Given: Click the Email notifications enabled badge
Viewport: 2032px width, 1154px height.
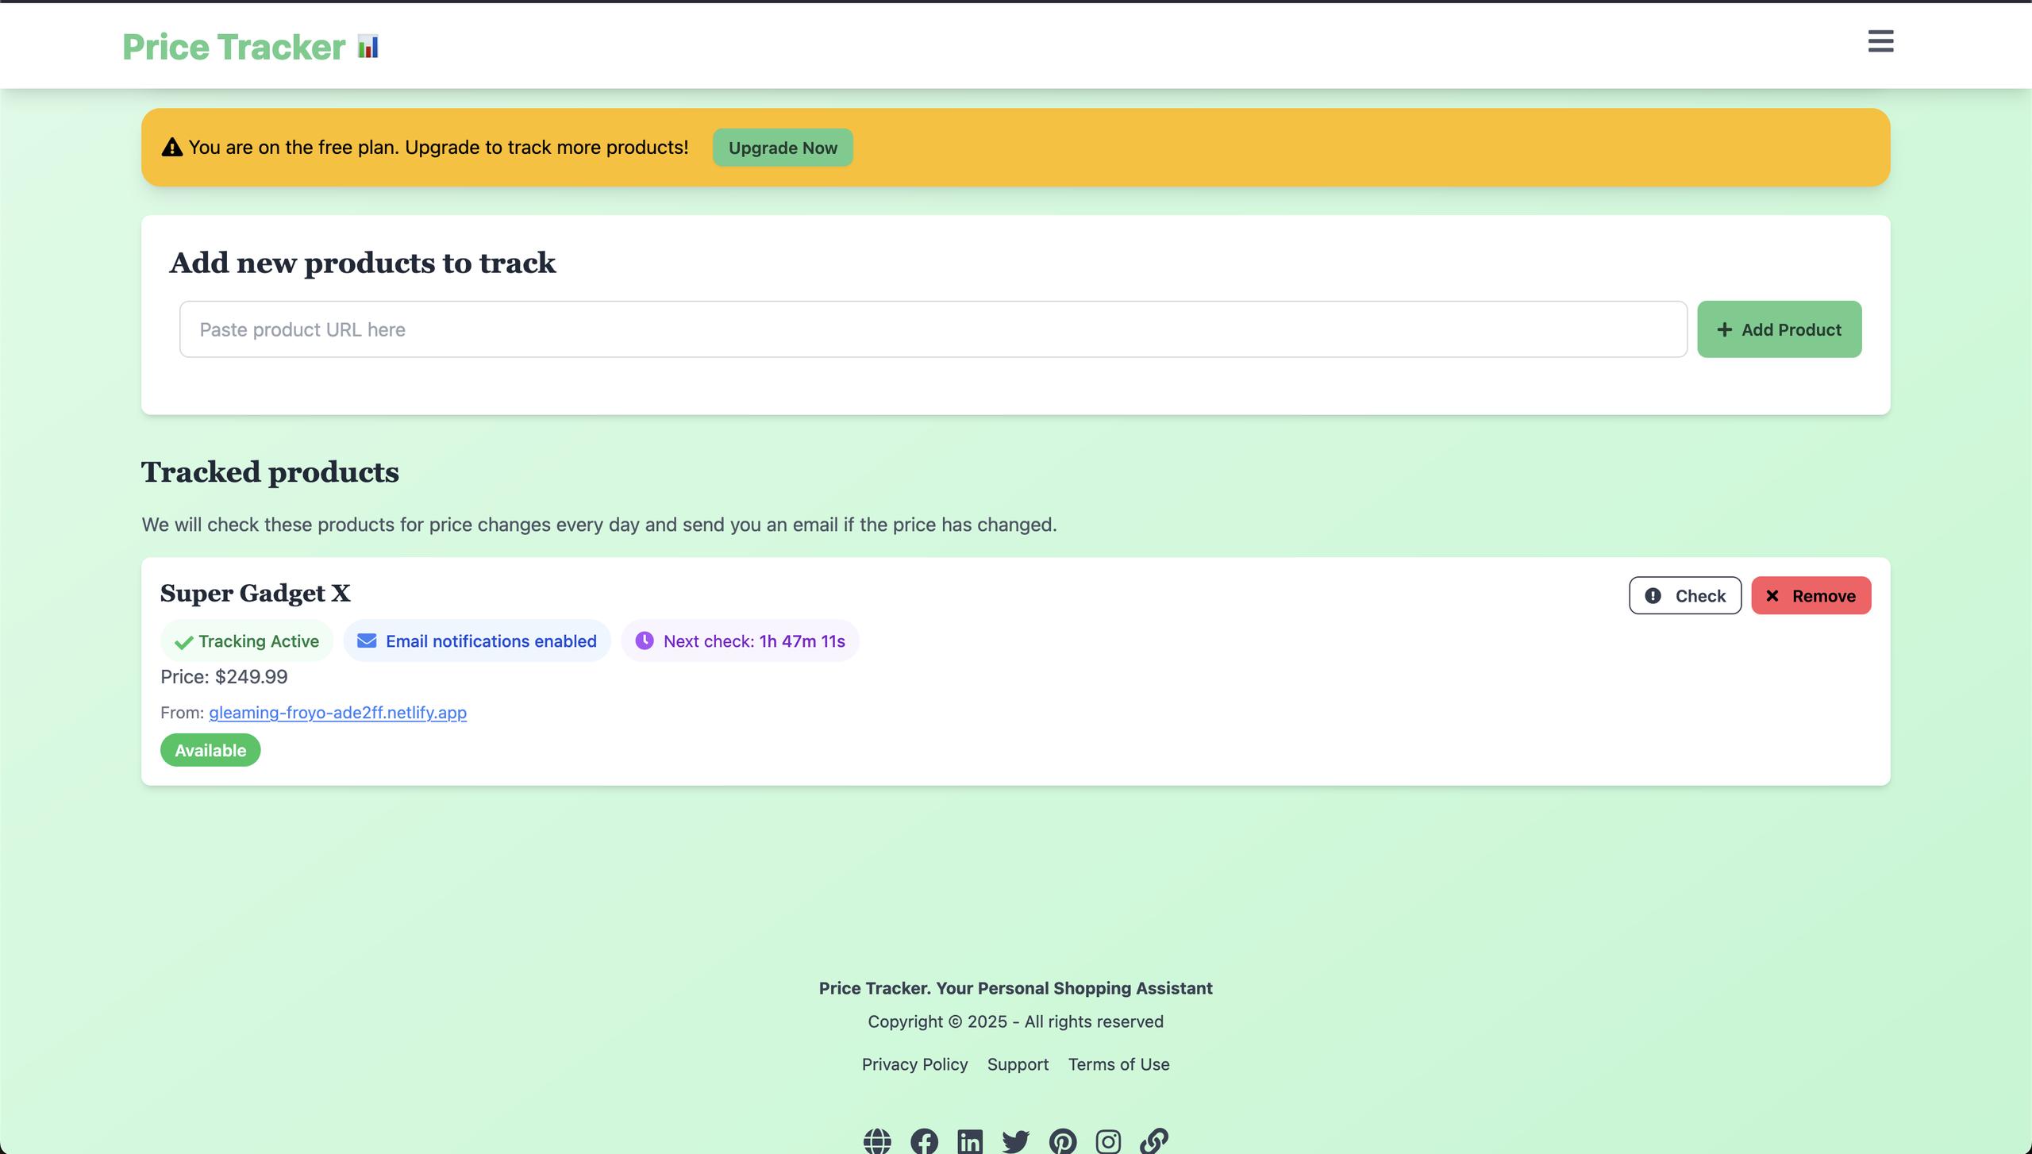Looking at the screenshot, I should click(477, 641).
